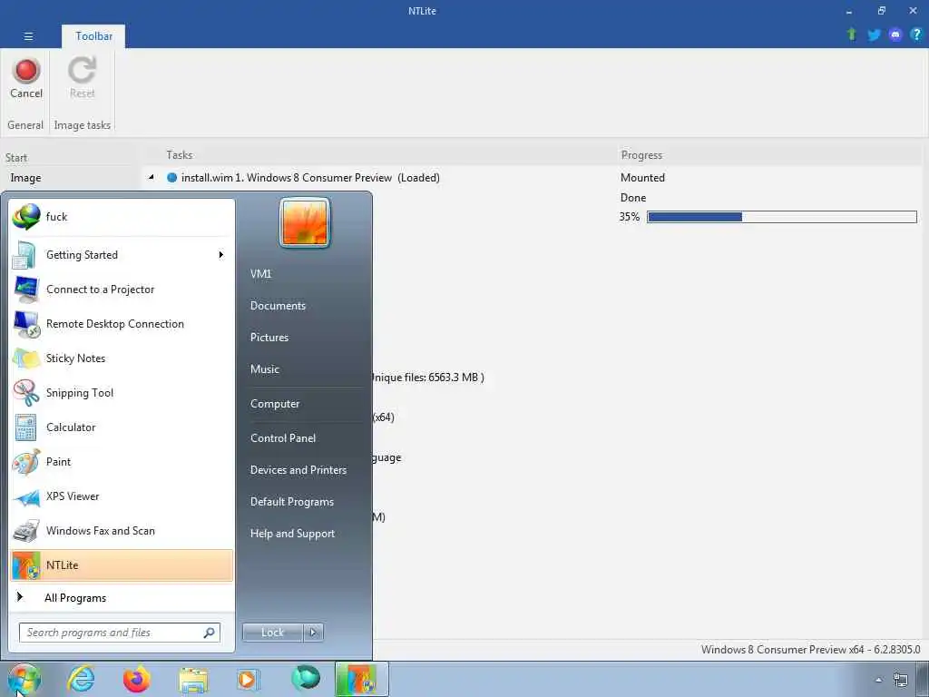The image size is (929, 697).
Task: Show hidden tray icons arrow
Action: (878, 680)
